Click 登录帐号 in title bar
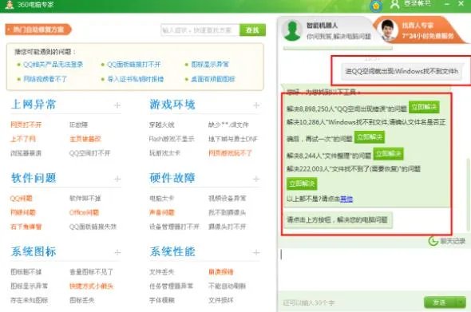The image size is (471, 312). [418, 4]
